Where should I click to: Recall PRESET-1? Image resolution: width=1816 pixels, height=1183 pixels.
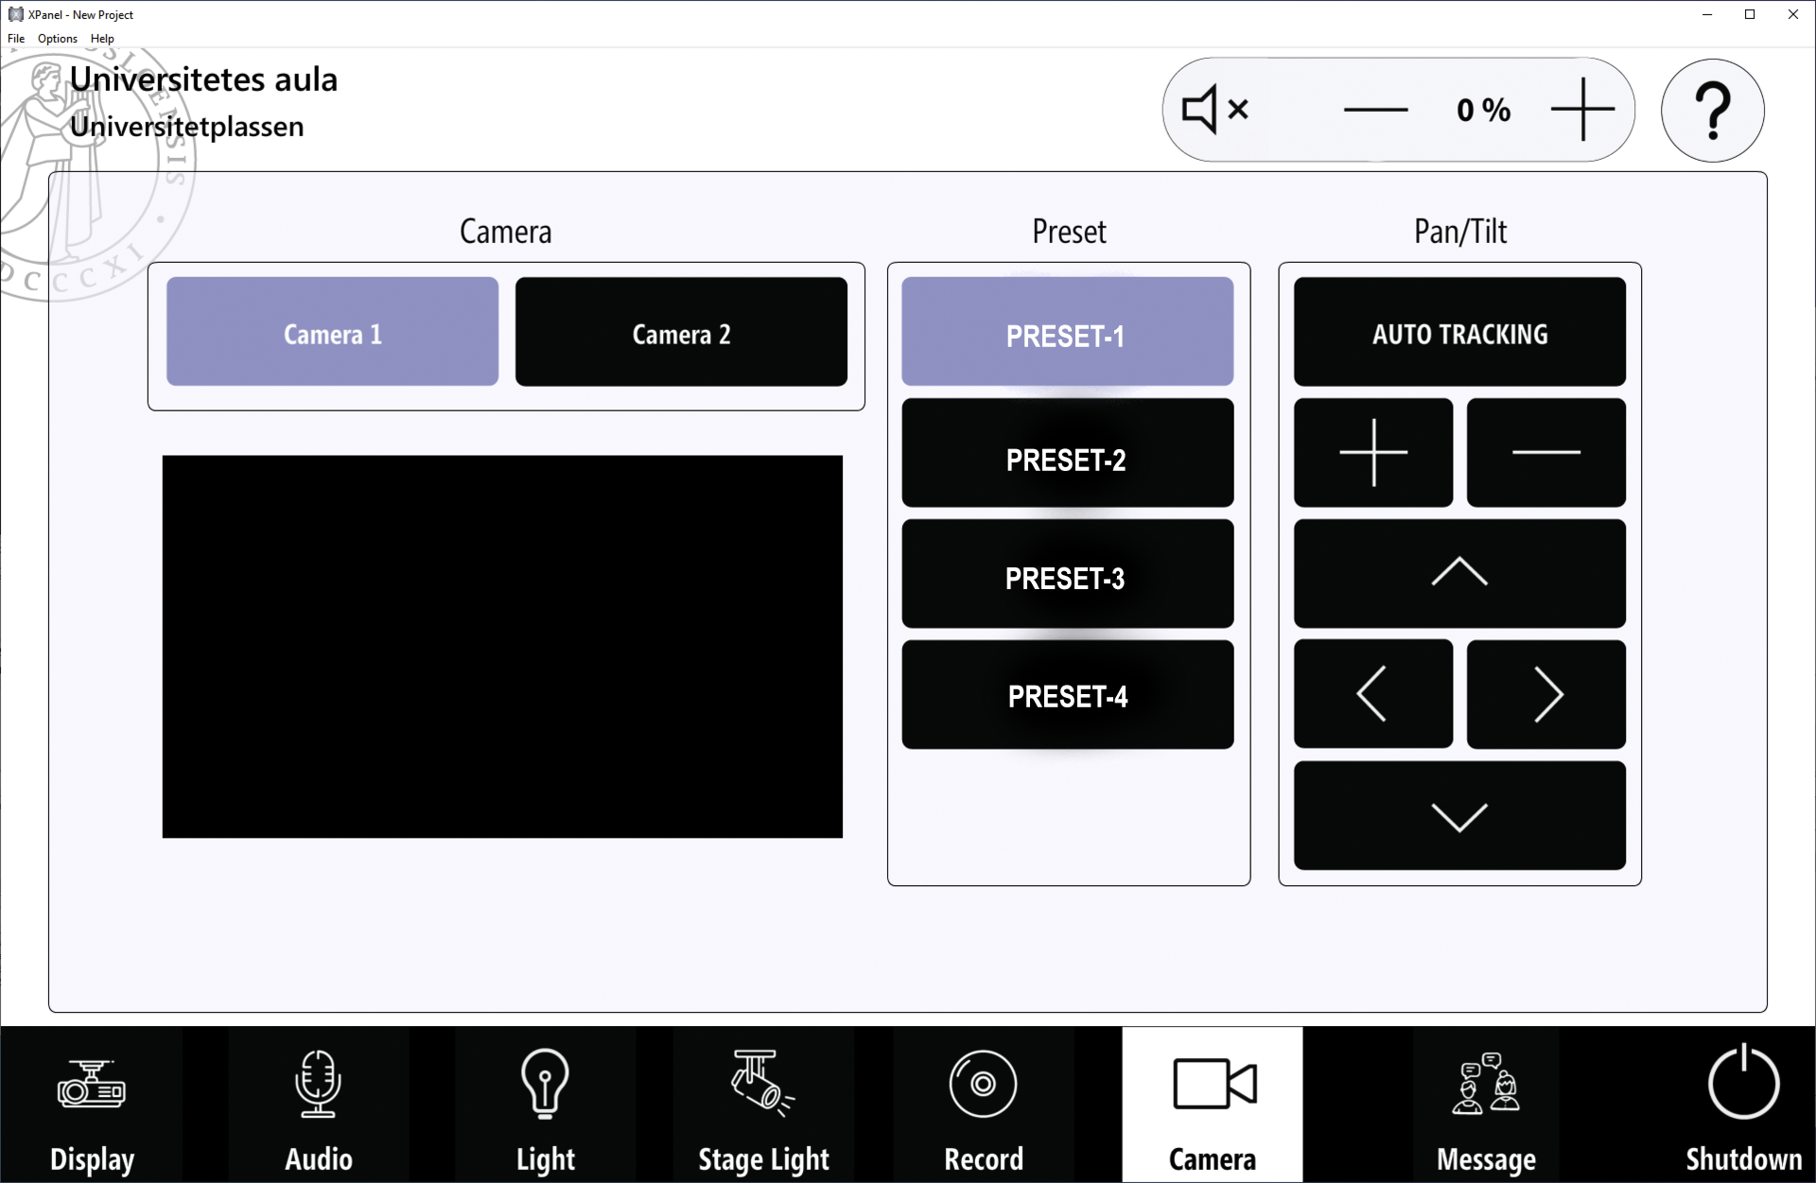click(x=1068, y=331)
